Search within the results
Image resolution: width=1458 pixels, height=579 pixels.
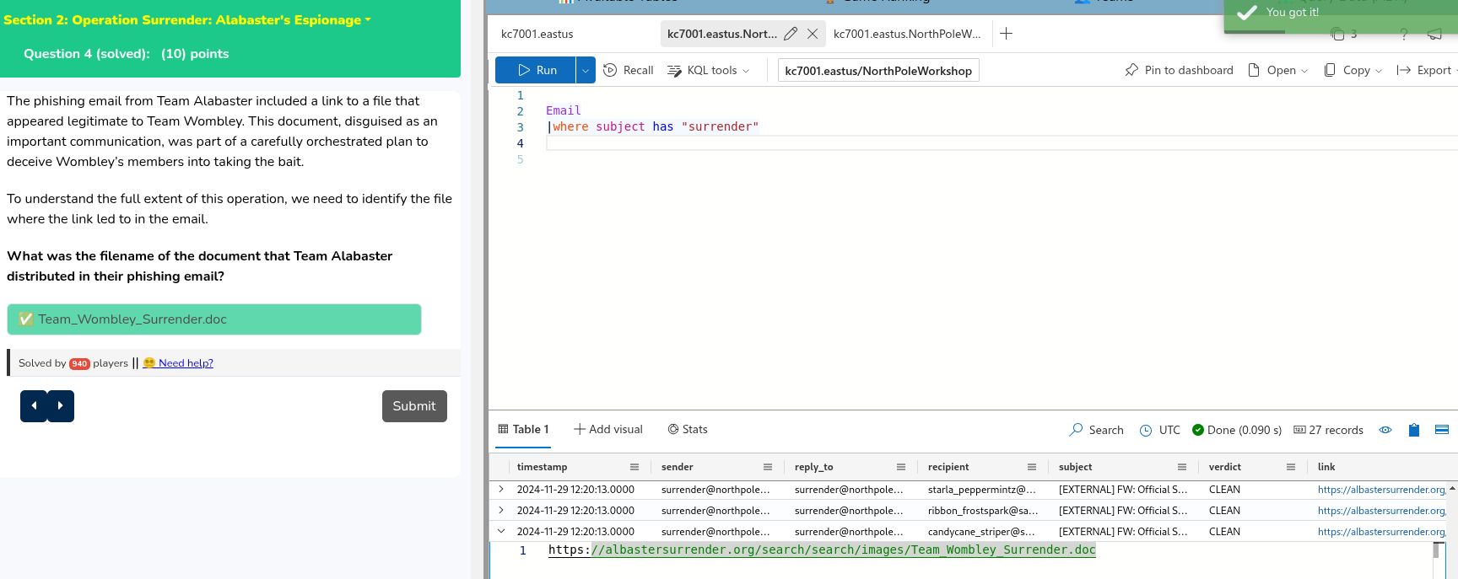tap(1097, 430)
